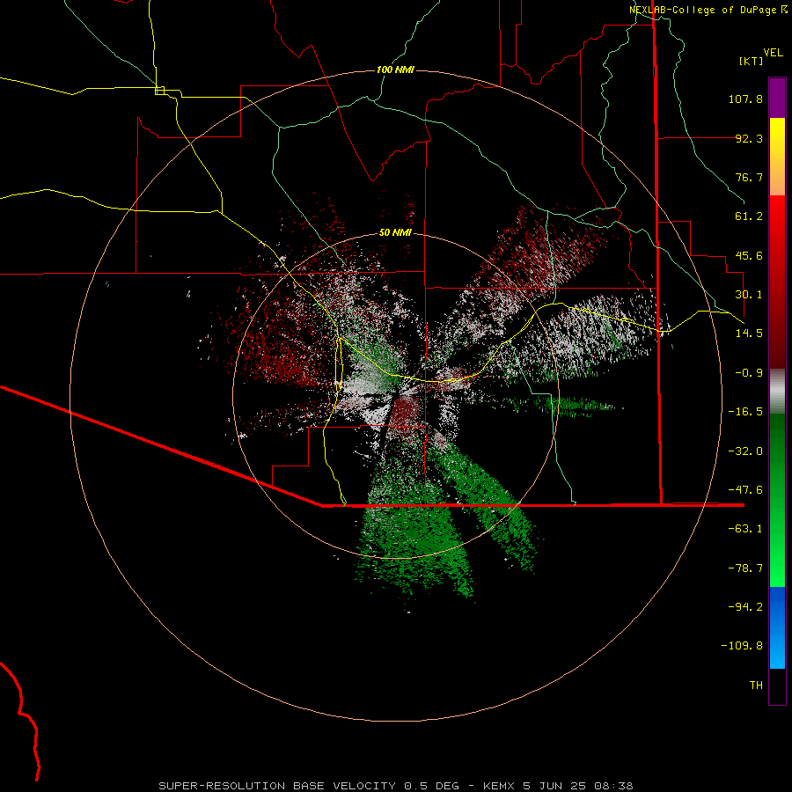The width and height of the screenshot is (792, 792).
Task: Click the [KT] units label
Action: [x=752, y=61]
